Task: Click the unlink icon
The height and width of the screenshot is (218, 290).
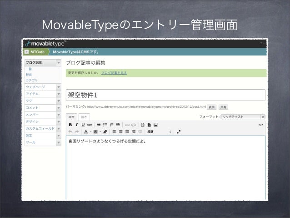Action: click(x=134, y=125)
